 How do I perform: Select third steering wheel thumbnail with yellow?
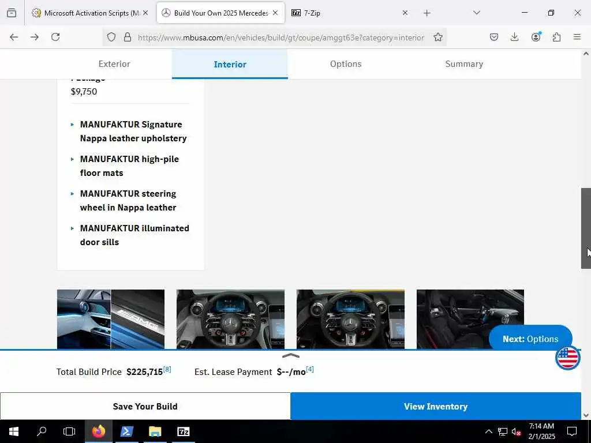click(350, 319)
